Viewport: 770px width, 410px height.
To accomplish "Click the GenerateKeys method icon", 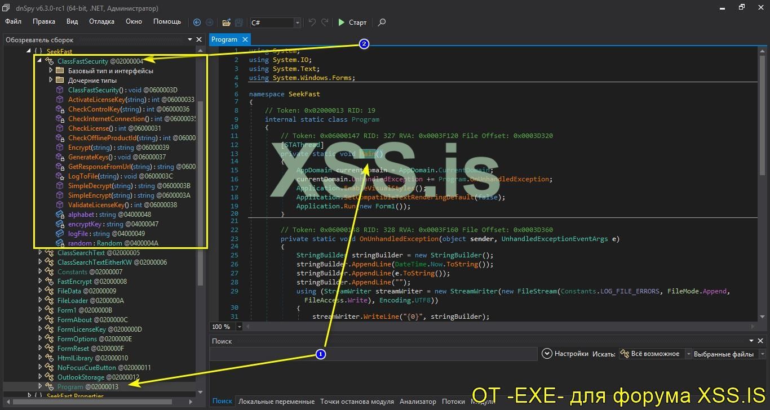I will pyautogui.click(x=60, y=157).
